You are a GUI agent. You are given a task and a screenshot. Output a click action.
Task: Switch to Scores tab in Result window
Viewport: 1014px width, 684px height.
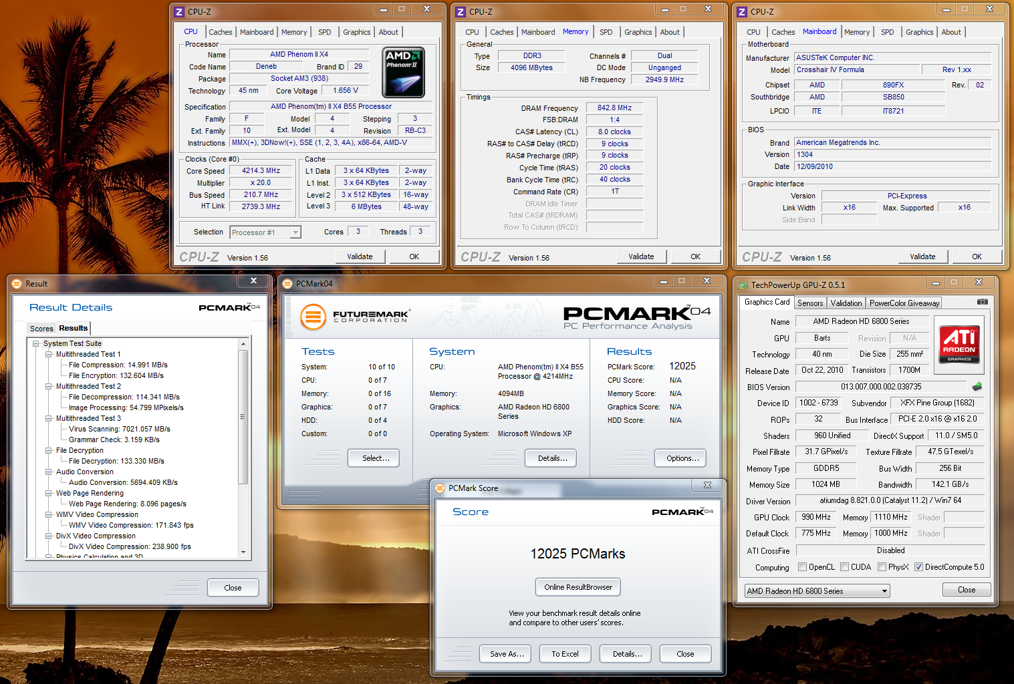pos(41,329)
